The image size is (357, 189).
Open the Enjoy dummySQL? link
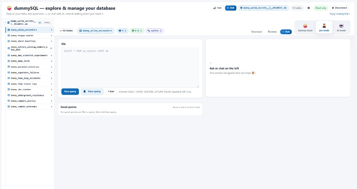[340, 14]
